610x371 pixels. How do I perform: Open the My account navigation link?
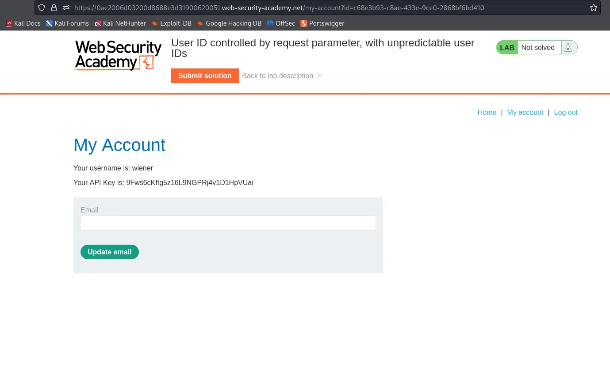[525, 112]
